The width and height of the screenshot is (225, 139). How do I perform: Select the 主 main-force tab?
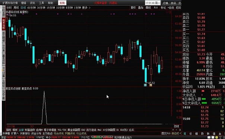220,134
